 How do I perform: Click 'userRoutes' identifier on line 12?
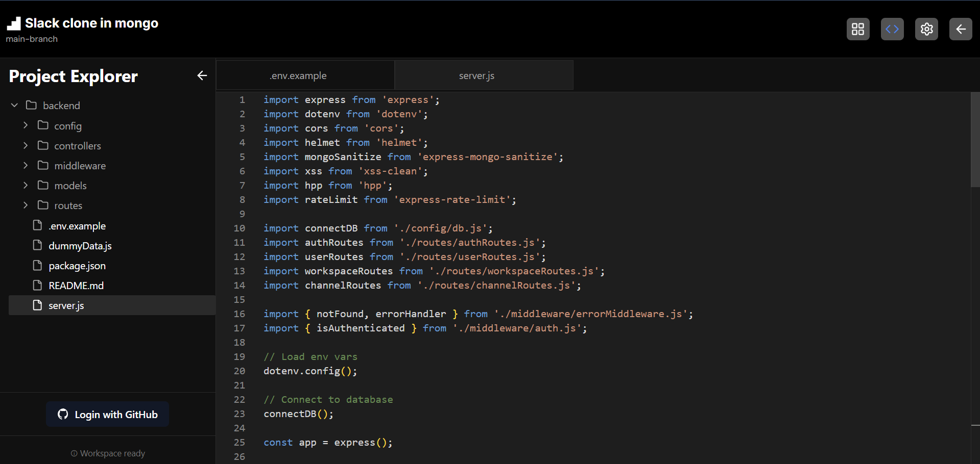tap(334, 257)
